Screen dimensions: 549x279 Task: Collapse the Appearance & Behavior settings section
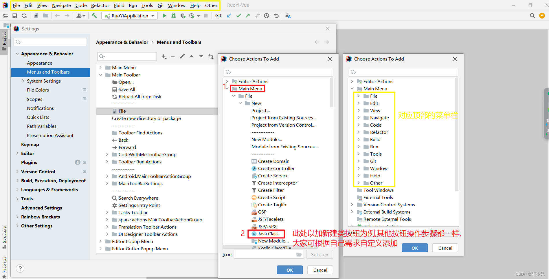point(17,54)
